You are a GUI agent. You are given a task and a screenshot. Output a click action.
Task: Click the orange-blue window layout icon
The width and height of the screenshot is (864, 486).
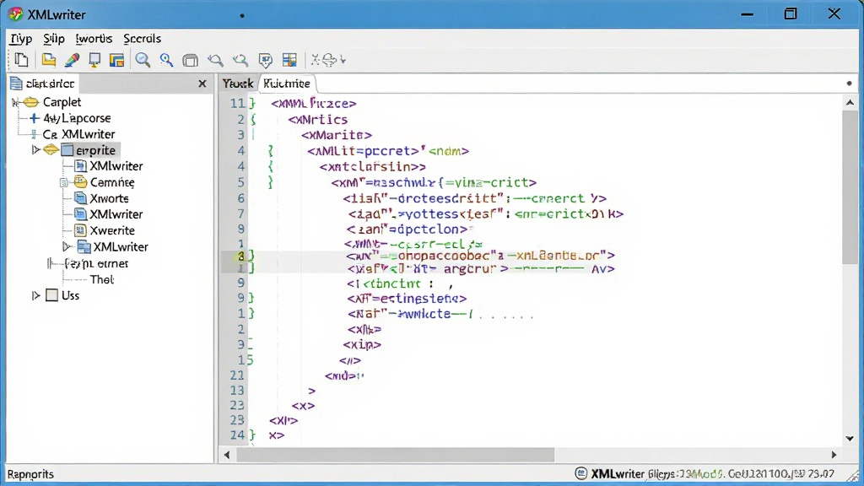tap(116, 60)
